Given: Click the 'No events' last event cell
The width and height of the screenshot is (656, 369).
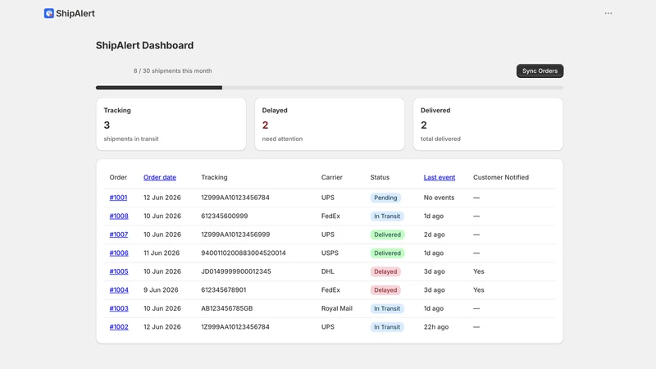Looking at the screenshot, I should (439, 198).
